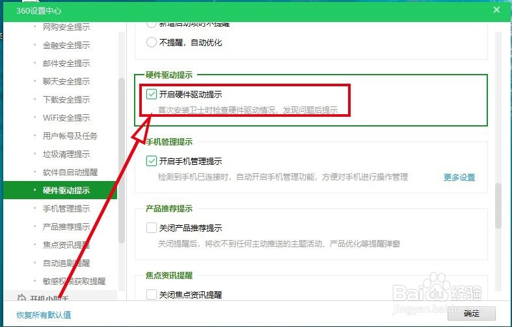Click 手机管理提示 section heading
Image resolution: width=512 pixels, height=327 pixels.
[168, 142]
